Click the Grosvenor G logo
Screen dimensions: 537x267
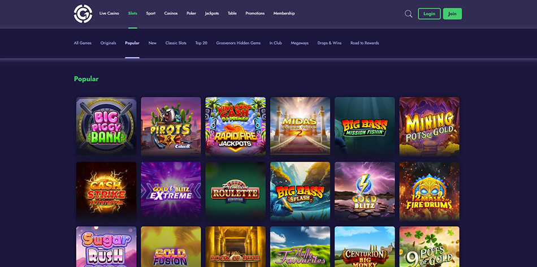(x=83, y=14)
